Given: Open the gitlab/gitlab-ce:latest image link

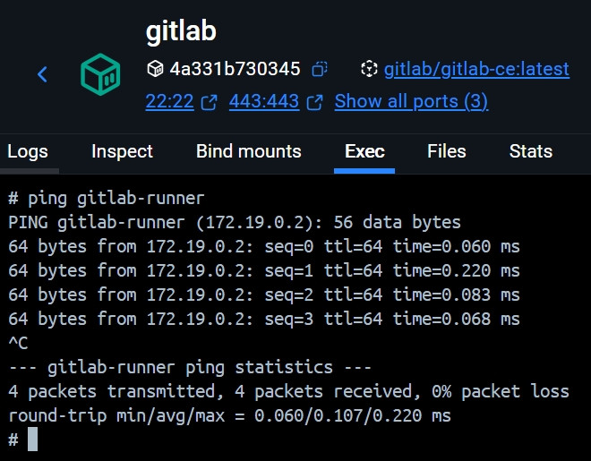Looking at the screenshot, I should click(x=476, y=69).
